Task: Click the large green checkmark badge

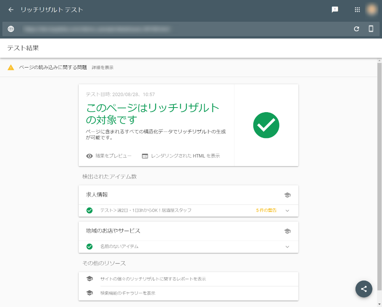Action: pos(266,125)
